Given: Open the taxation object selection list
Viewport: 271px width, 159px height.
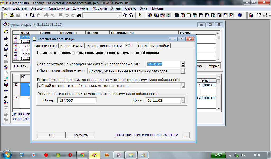Looking at the screenshot, I should tap(183, 71).
